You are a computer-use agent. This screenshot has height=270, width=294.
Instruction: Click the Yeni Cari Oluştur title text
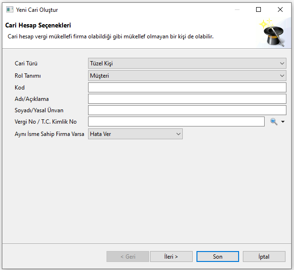pos(37,9)
